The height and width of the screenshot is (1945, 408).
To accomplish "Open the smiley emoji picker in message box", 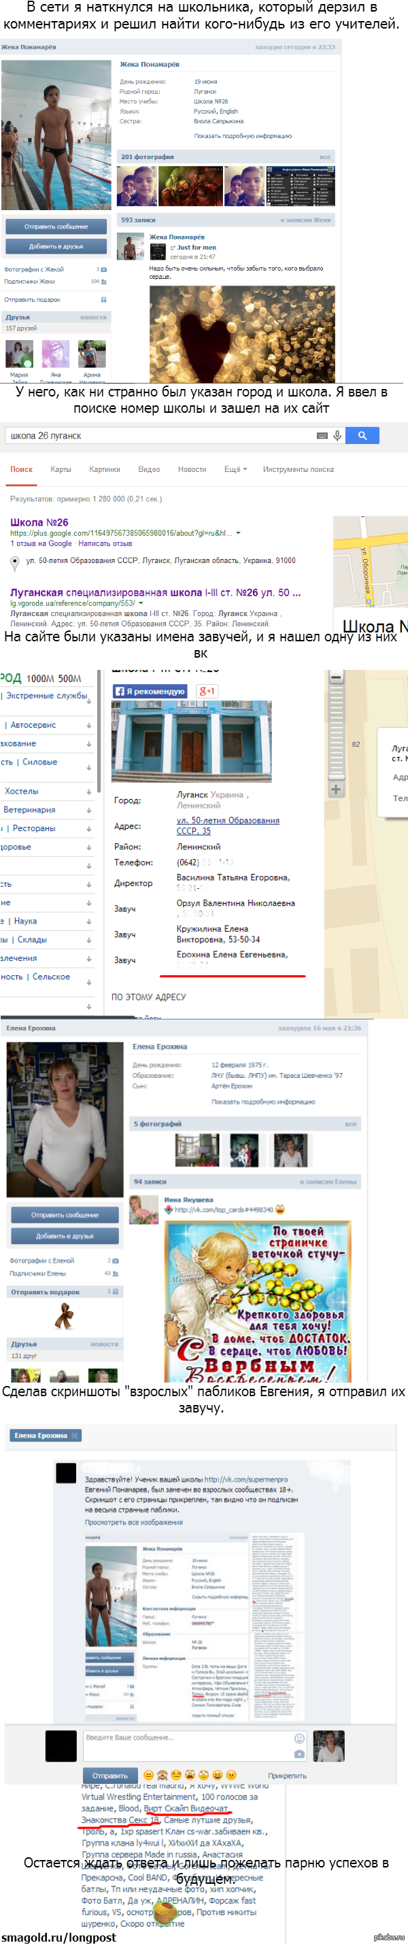I will click(x=299, y=1738).
